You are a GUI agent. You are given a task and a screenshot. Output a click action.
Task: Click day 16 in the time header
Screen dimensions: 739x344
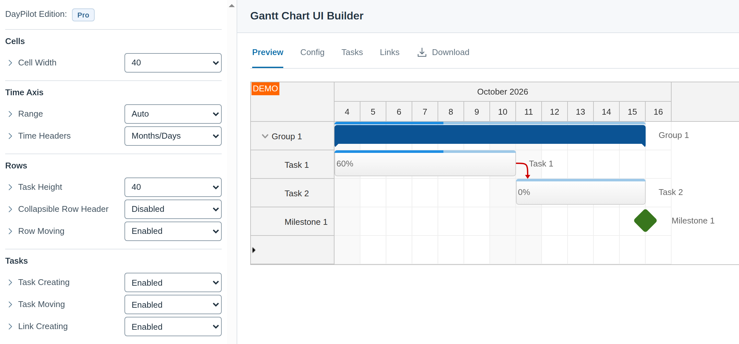click(658, 112)
